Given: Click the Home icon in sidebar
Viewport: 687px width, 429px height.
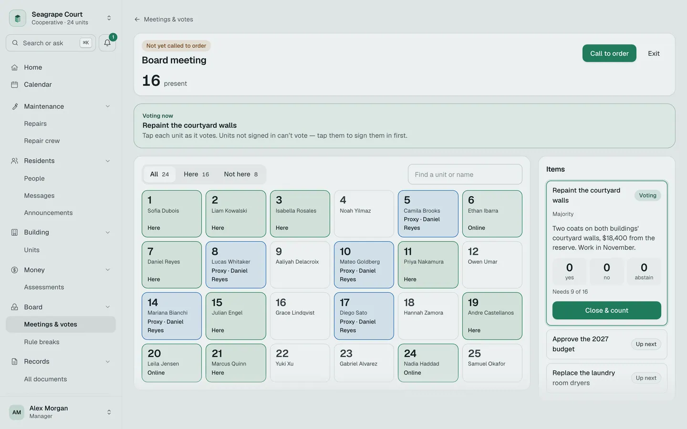Looking at the screenshot, I should (15, 67).
